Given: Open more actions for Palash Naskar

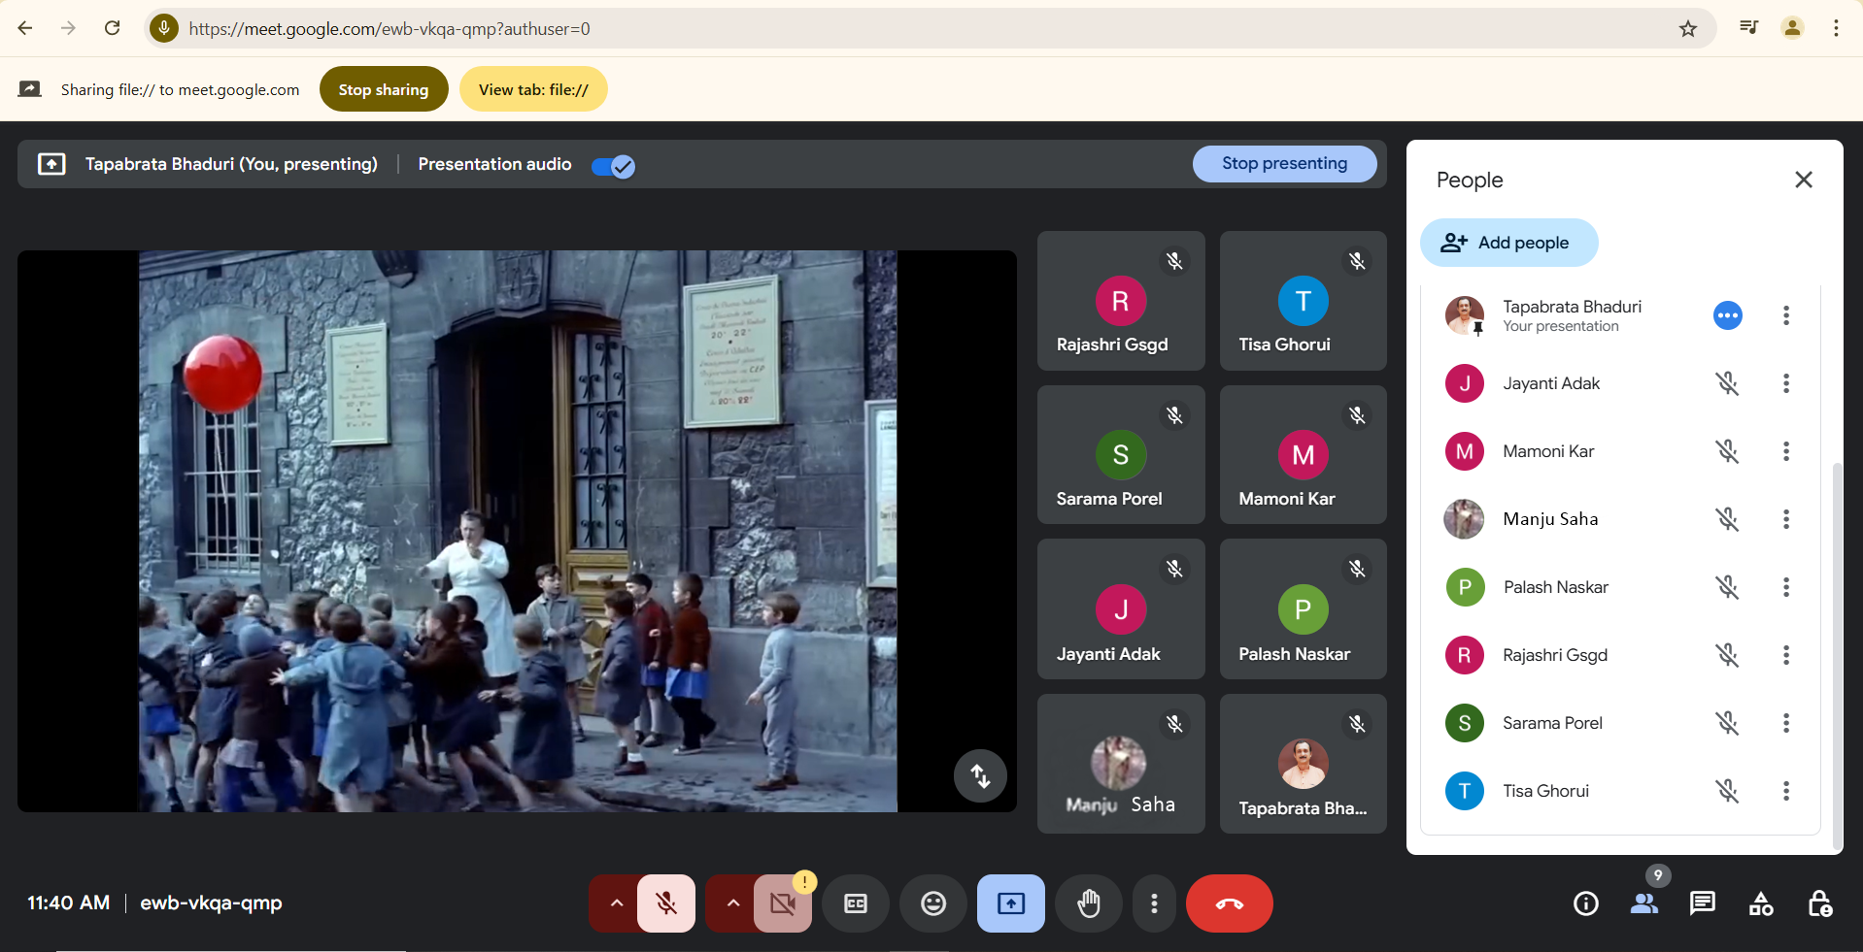Looking at the screenshot, I should point(1785,587).
